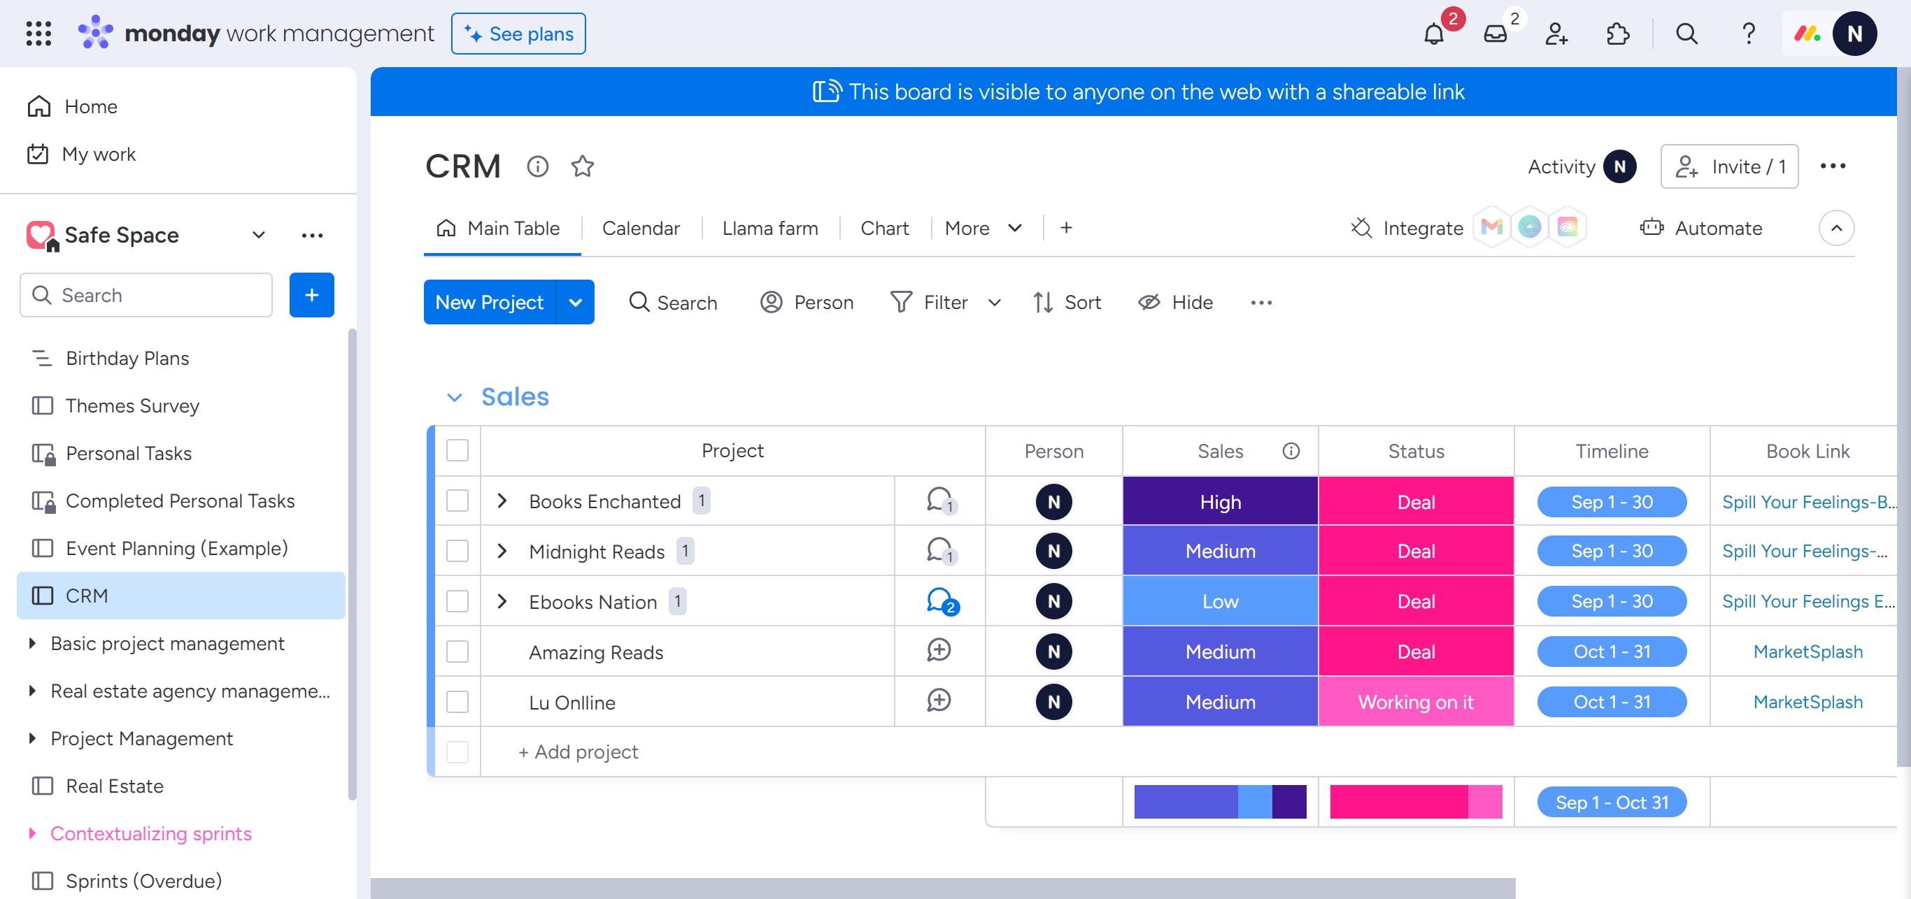The height and width of the screenshot is (899, 1911).
Task: Click the apps marketplace puzzle icon
Action: pyautogui.click(x=1617, y=34)
